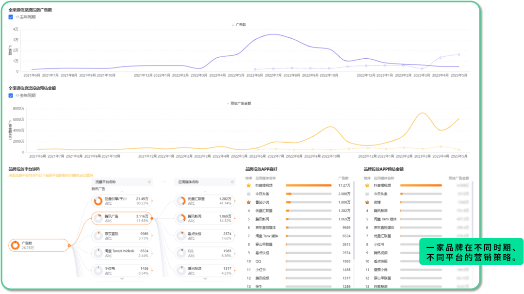Toggle the 广告数 legend series

click(239, 25)
